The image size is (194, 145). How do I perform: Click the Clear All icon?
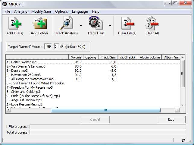click(152, 23)
